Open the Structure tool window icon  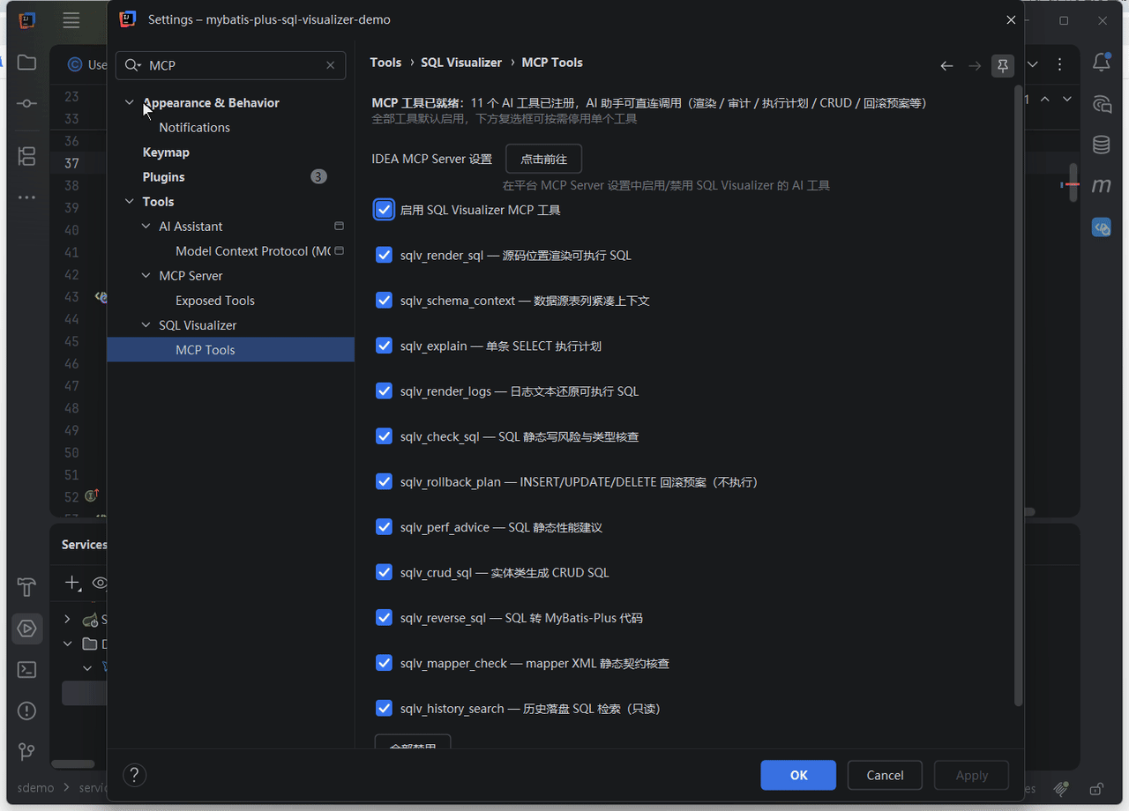[26, 157]
